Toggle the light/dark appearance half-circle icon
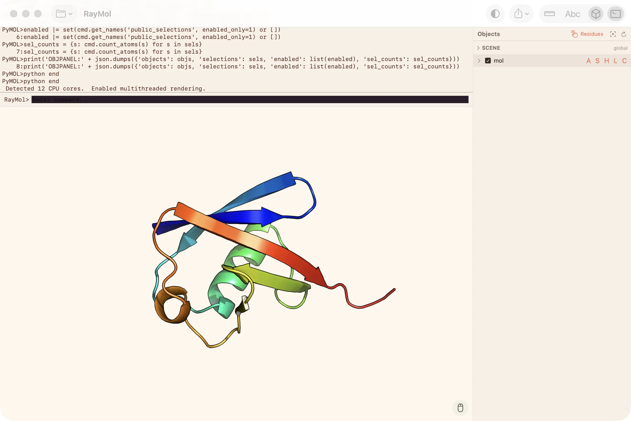Viewport: 631px width, 421px height. click(x=495, y=14)
